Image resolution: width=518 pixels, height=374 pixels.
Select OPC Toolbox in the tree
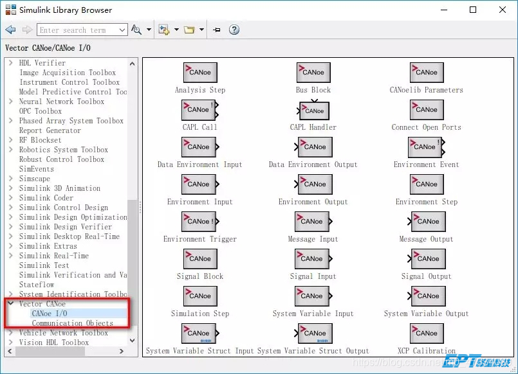point(41,111)
